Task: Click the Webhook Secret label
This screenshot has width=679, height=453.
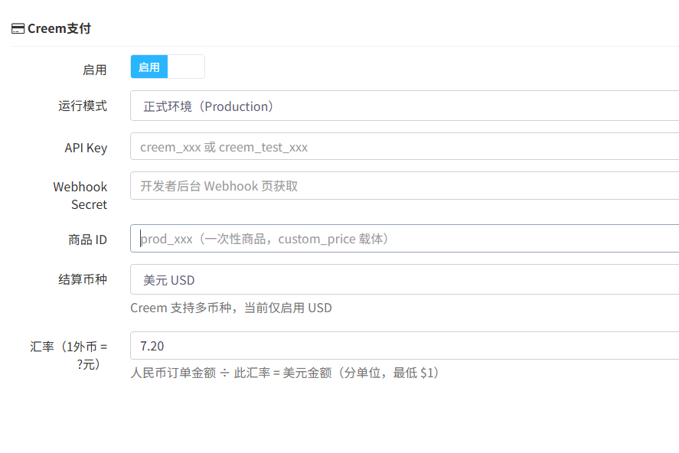Action: pyautogui.click(x=80, y=196)
